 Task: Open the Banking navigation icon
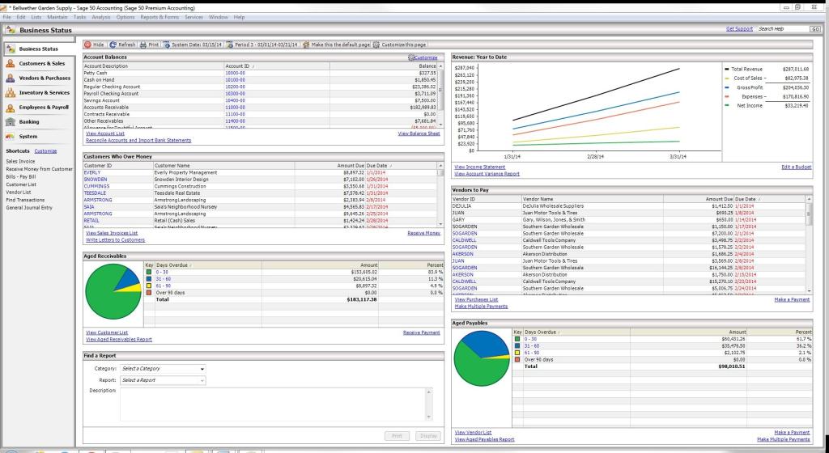click(10, 122)
